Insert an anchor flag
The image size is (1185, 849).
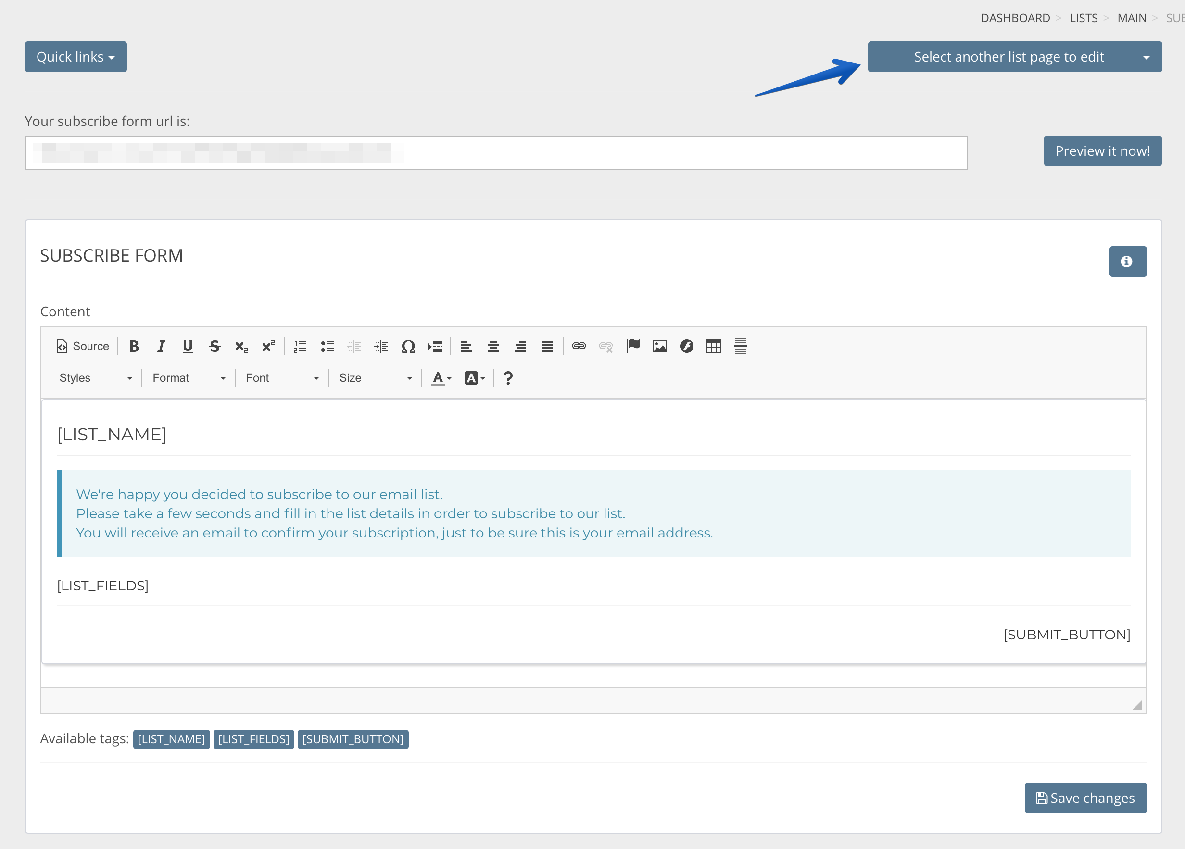coord(633,346)
